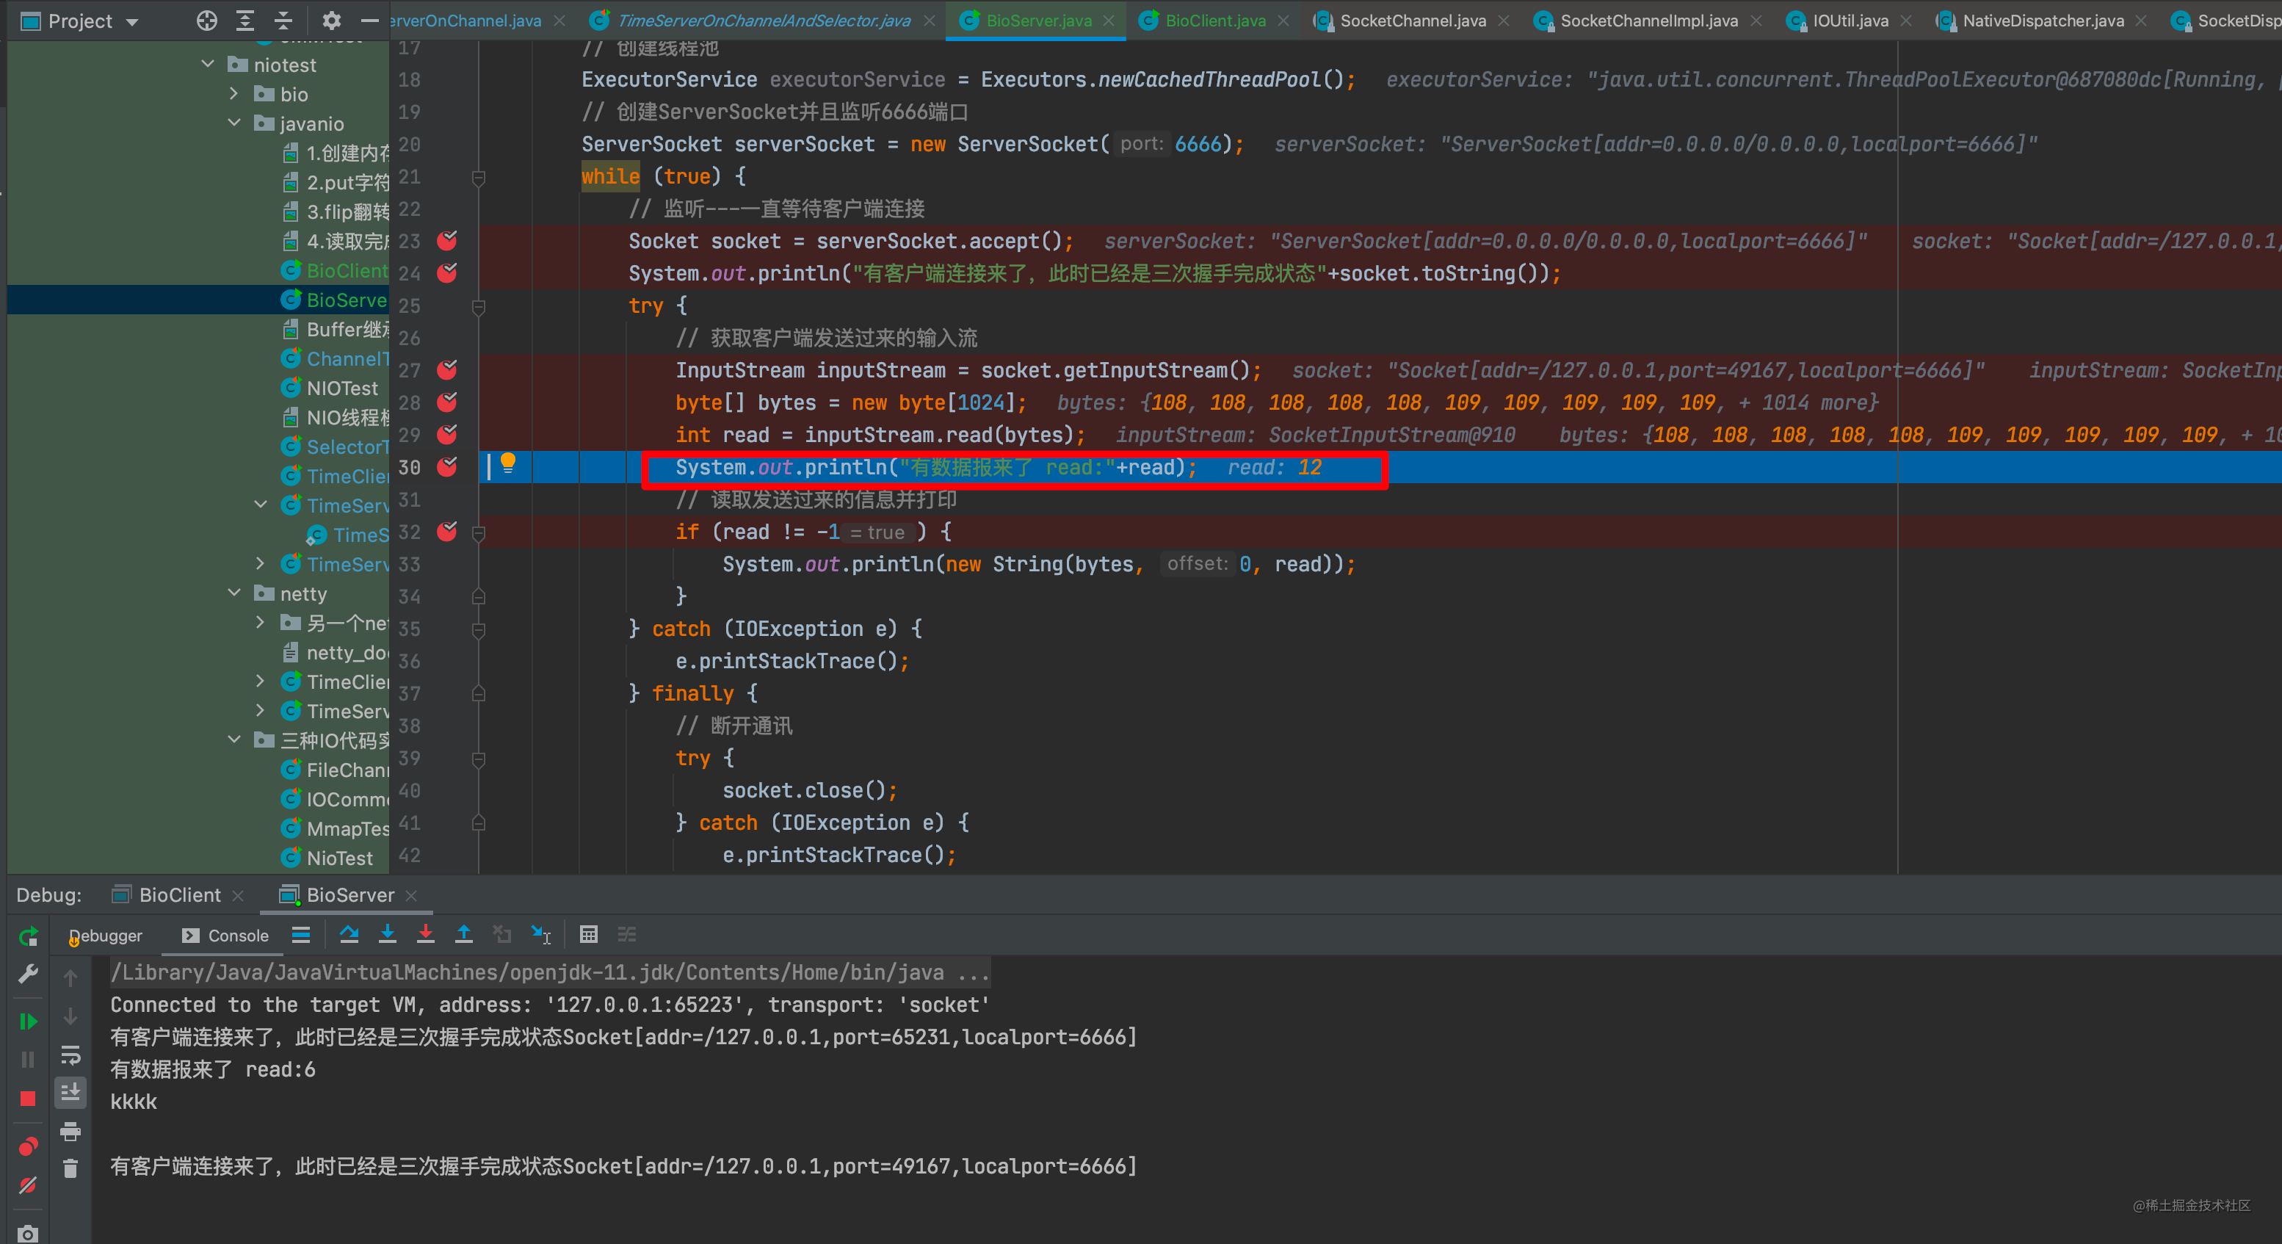Select NIOTest class in the project tree
The width and height of the screenshot is (2282, 1244).
point(341,388)
